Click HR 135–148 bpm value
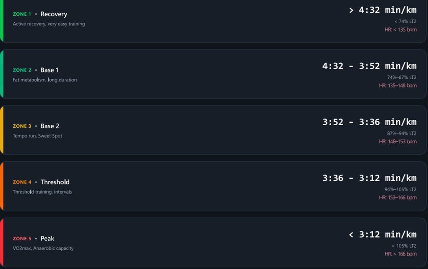The width and height of the screenshot is (428, 269). (398, 86)
